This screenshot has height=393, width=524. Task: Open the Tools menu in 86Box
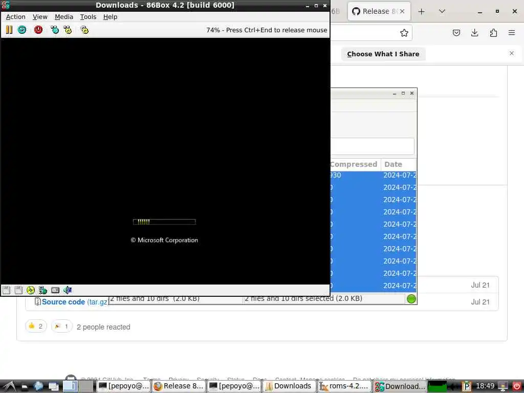pyautogui.click(x=88, y=17)
